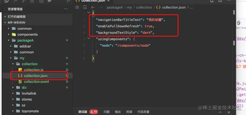This screenshot has width=246, height=115.
Task: Expand the diz folder arrow
Action: click(13, 87)
